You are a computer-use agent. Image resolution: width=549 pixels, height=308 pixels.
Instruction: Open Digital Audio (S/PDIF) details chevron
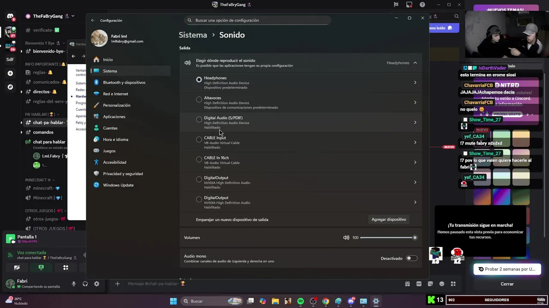click(x=415, y=122)
